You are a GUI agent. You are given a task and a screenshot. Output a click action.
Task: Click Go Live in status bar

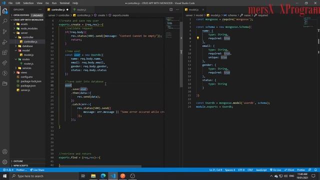pos(275,170)
